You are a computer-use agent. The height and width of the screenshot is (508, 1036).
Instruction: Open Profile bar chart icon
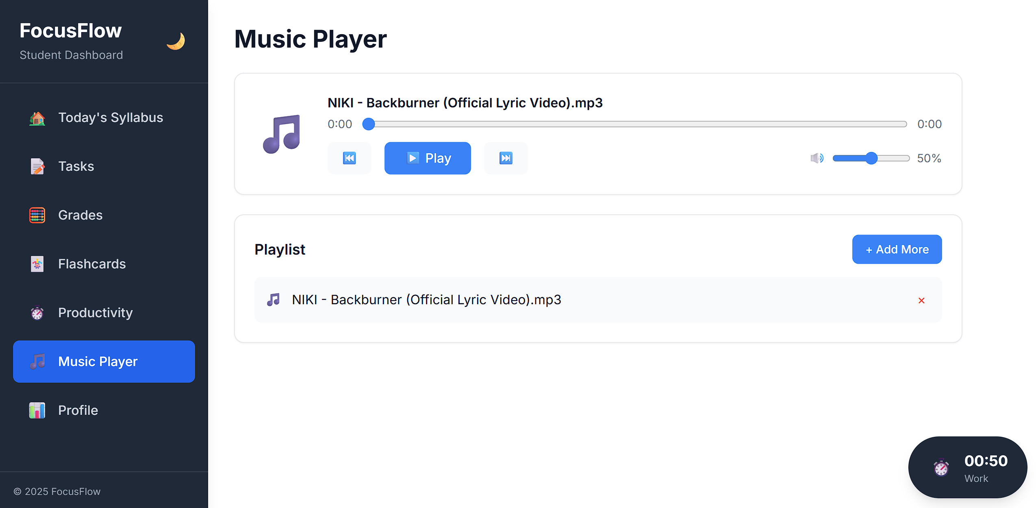coord(37,410)
